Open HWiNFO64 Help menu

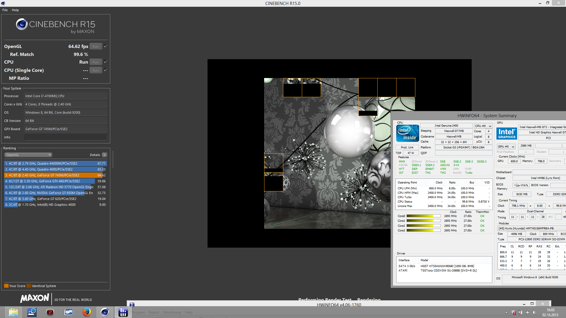(189, 312)
